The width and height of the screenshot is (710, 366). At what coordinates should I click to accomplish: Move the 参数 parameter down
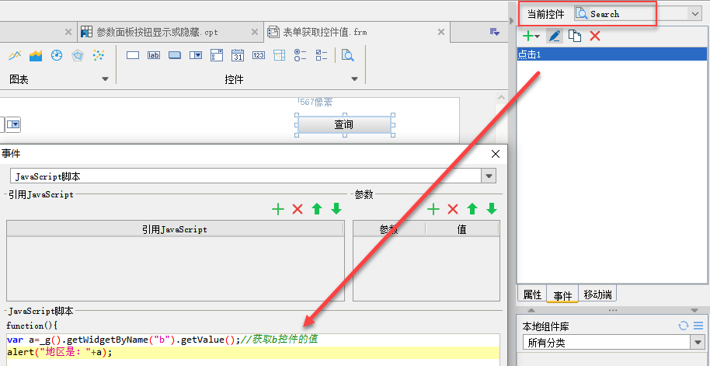[492, 209]
